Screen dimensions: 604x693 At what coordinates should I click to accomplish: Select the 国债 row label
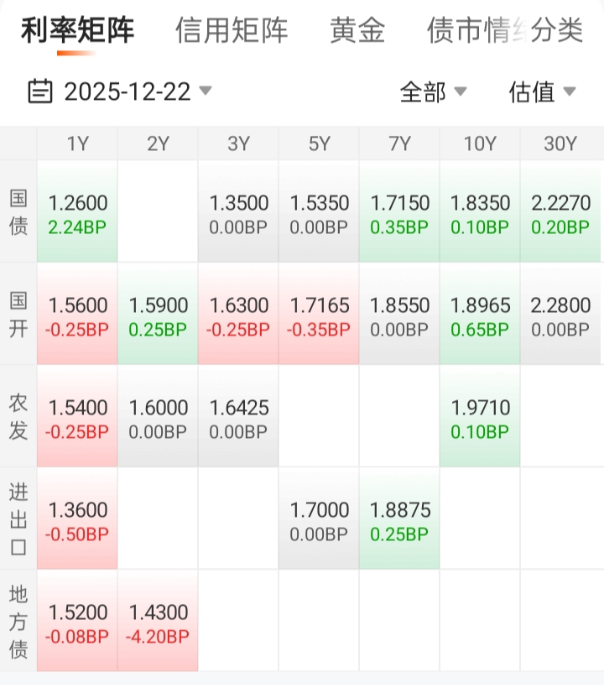point(18,211)
